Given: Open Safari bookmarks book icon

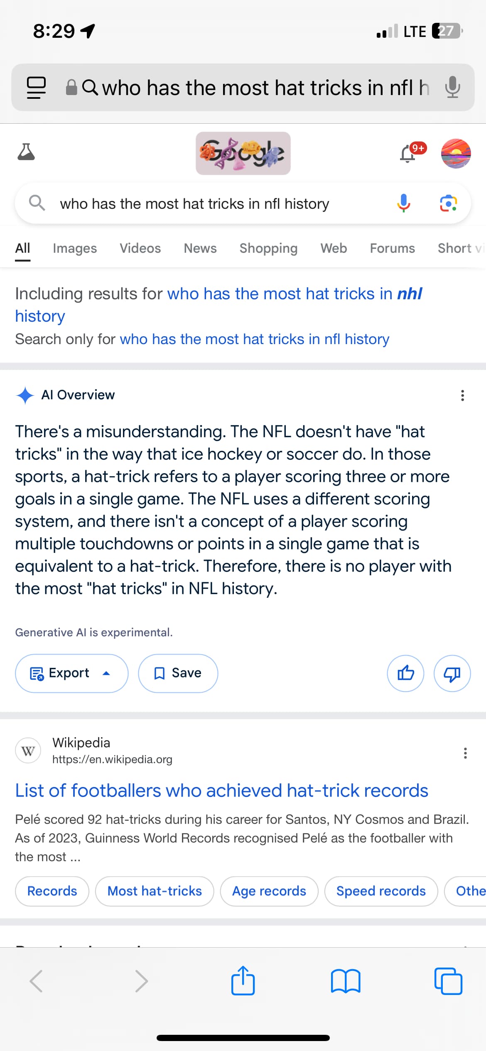Looking at the screenshot, I should (x=346, y=981).
